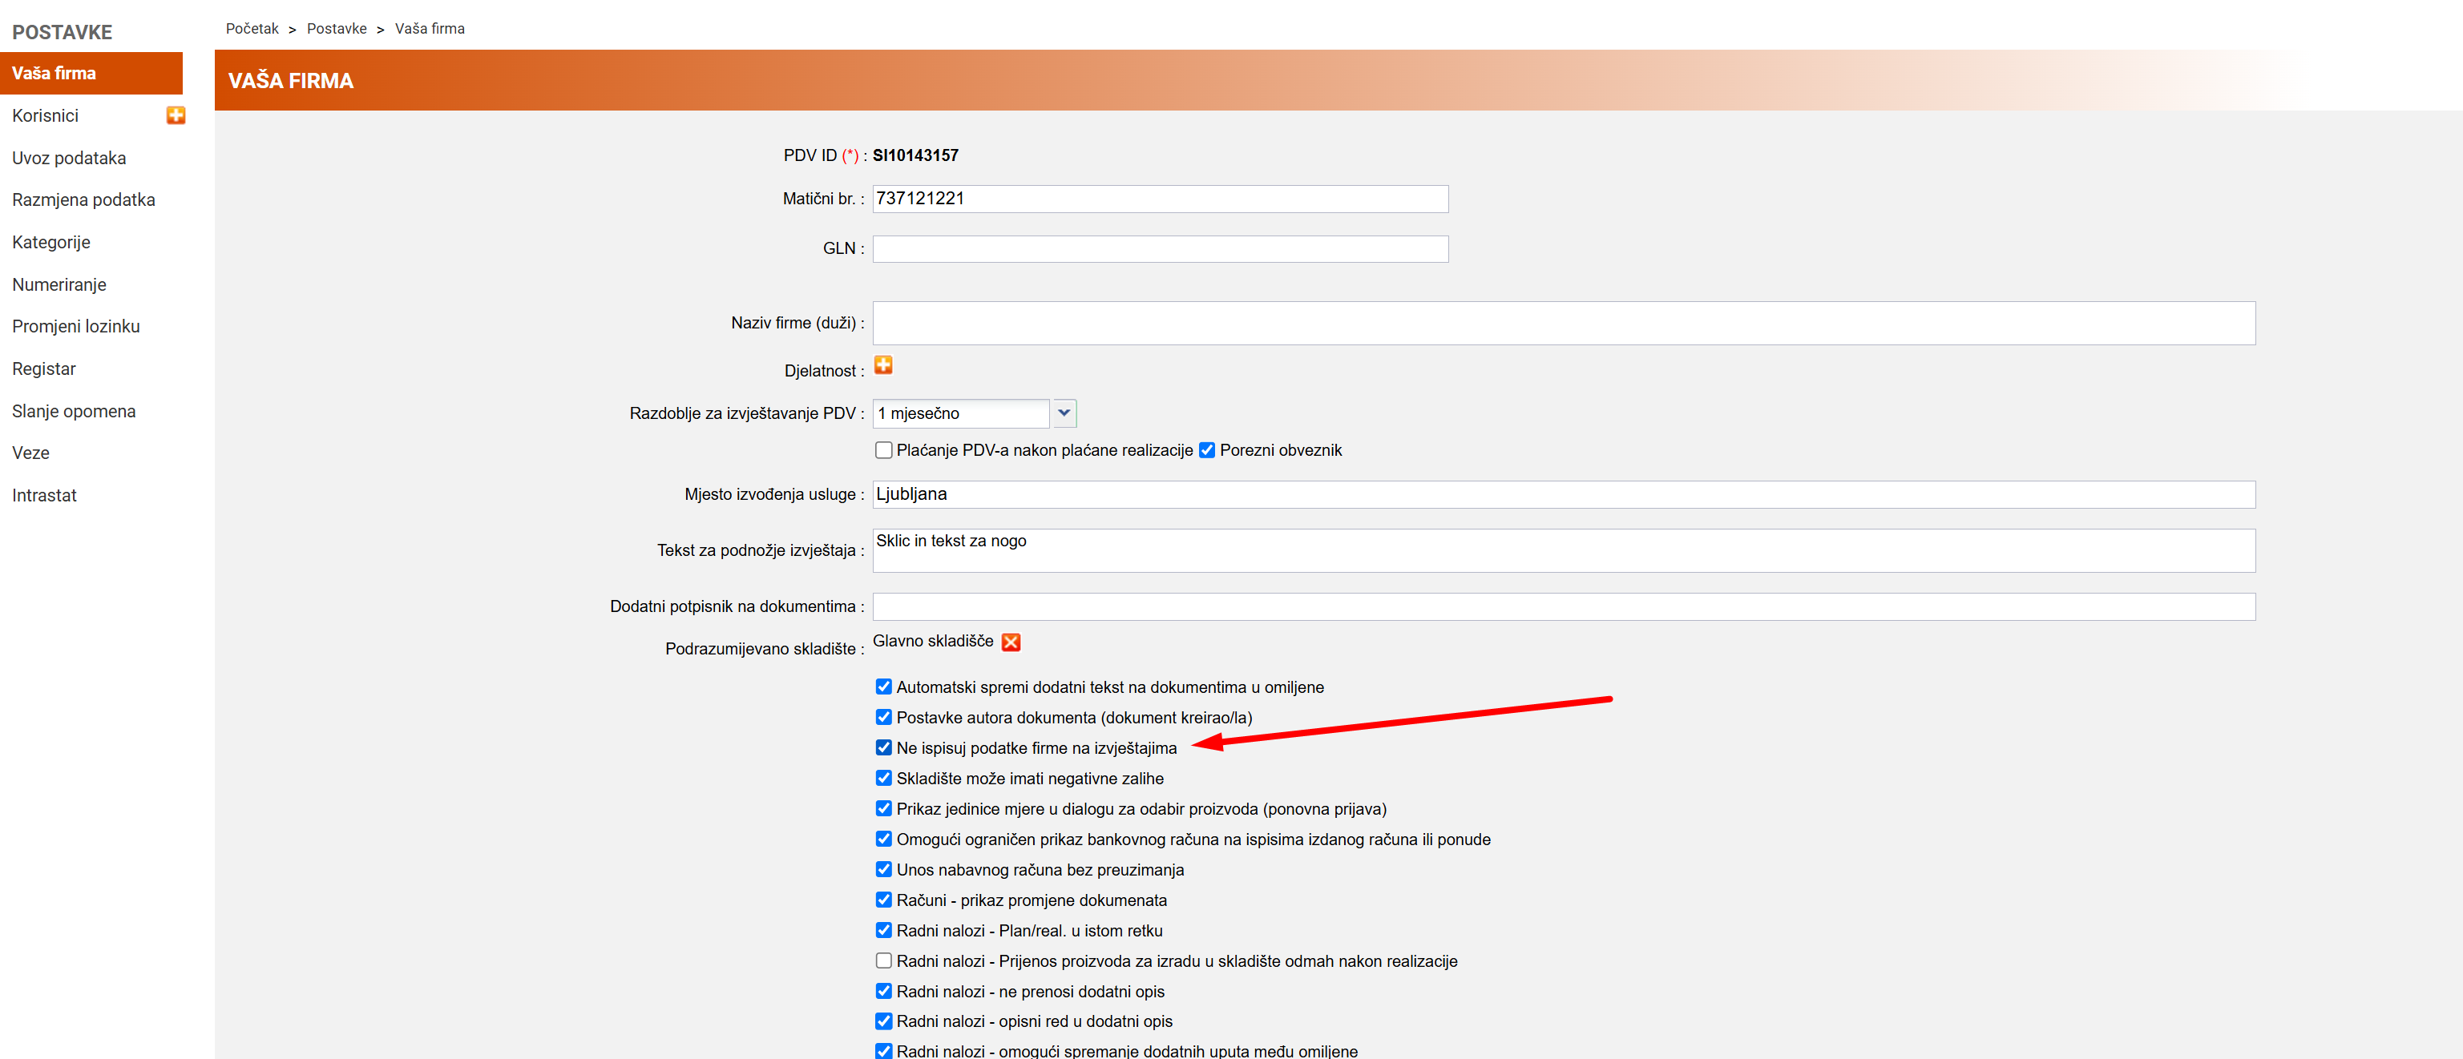
Task: Go to Uvoz podataka in sidebar
Action: (69, 158)
